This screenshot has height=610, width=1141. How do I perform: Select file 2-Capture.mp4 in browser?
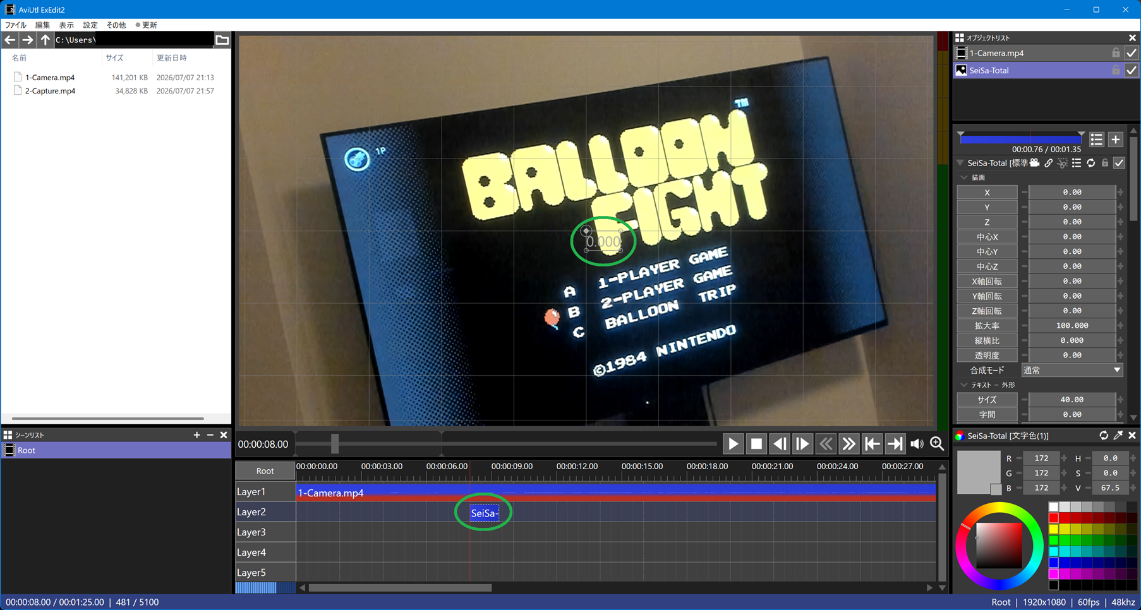coord(50,91)
